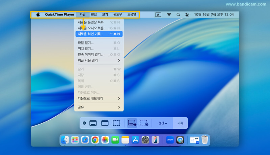This screenshot has height=155, width=270.
Task: Select the capture selected window icon
Action: point(105,123)
